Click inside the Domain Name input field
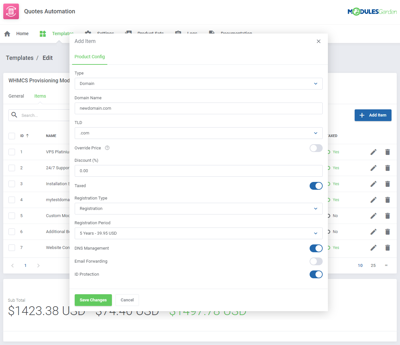Image resolution: width=400 pixels, height=345 pixels. point(198,108)
